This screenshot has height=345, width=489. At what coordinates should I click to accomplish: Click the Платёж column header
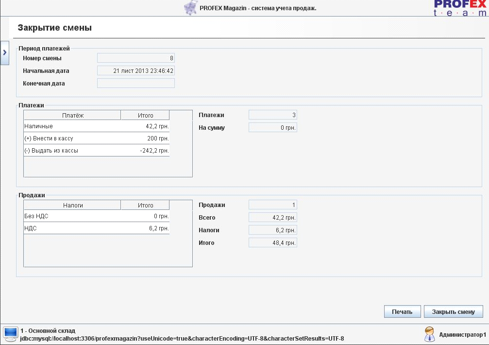tap(72, 116)
